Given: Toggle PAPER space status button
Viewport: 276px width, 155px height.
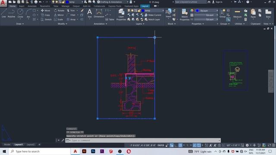Looking at the screenshot, I should (161, 146).
